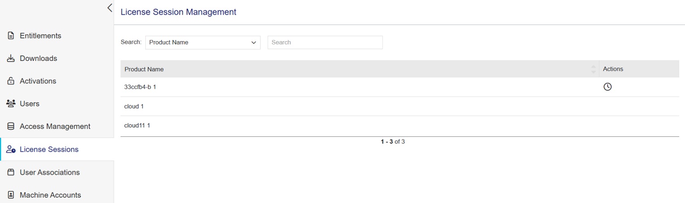Go to Downloads in the sidebar
685x203 pixels.
(x=39, y=59)
